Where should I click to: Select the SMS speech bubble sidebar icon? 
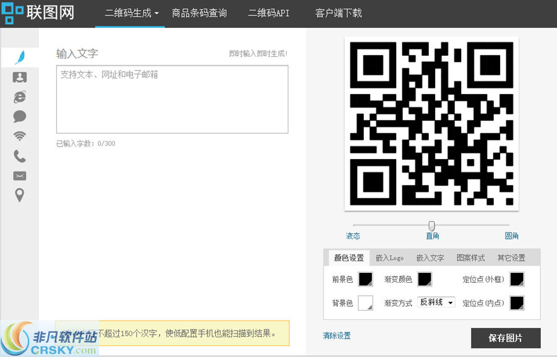20,116
